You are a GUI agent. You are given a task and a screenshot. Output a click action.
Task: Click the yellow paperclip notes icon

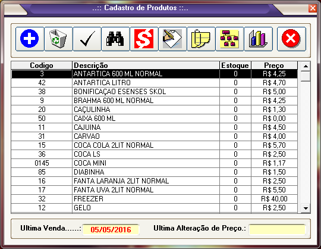pyautogui.click(x=201, y=39)
